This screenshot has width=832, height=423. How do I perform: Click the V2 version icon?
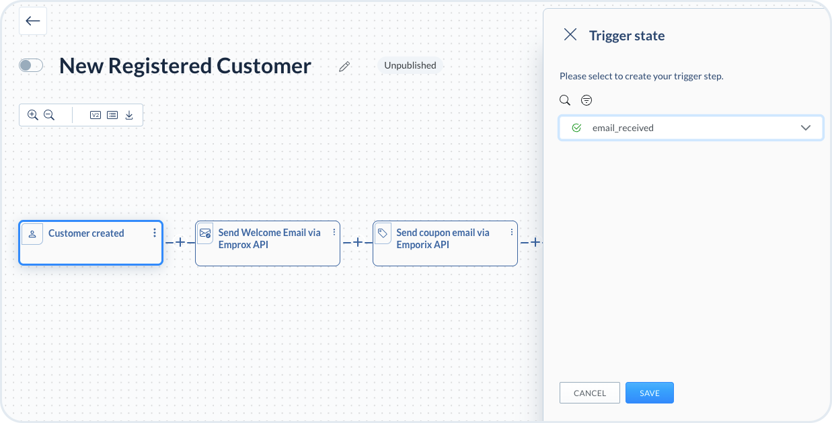(x=96, y=115)
